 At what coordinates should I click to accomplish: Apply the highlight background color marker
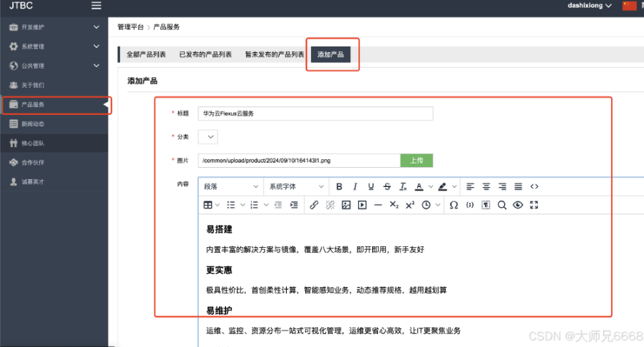pos(442,186)
